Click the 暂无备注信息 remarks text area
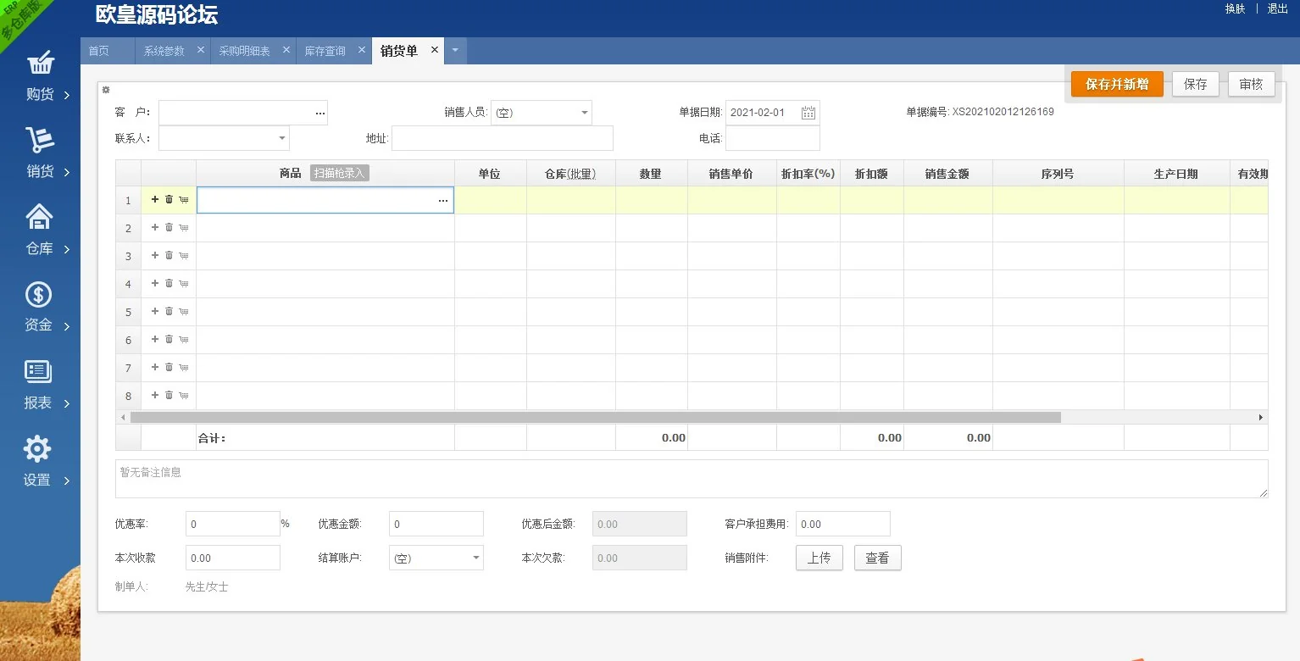The image size is (1300, 661). [x=691, y=479]
